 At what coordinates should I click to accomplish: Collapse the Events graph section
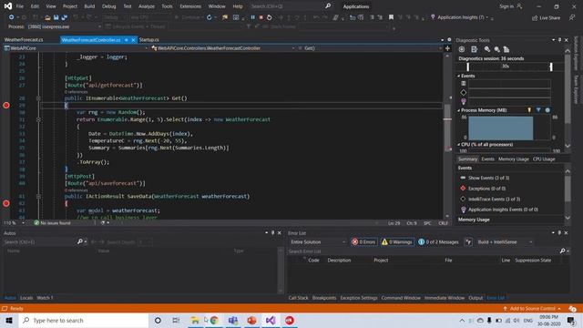tap(459, 76)
